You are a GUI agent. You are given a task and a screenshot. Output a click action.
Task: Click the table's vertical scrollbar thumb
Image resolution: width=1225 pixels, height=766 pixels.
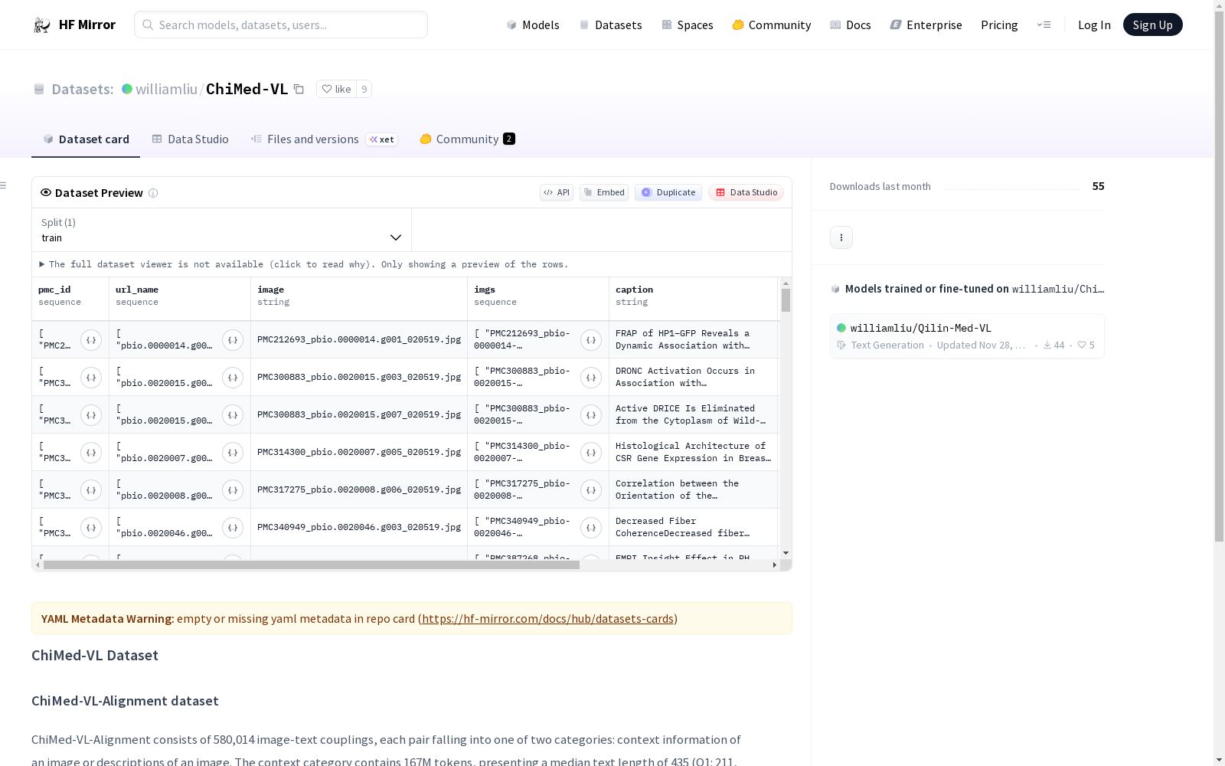[786, 300]
